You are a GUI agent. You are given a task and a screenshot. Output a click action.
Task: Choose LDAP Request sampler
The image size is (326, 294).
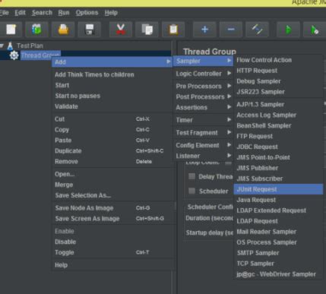click(x=278, y=221)
